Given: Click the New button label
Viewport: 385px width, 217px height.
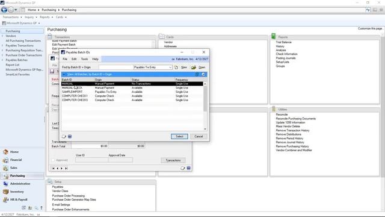Looking at the screenshot, I should 184,67.
